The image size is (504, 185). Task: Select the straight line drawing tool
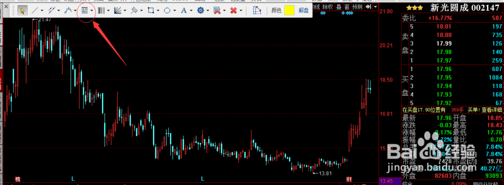pyautogui.click(x=35, y=11)
